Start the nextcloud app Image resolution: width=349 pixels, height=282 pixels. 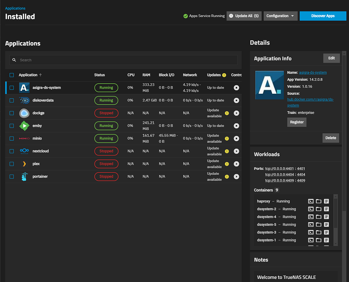(x=236, y=151)
